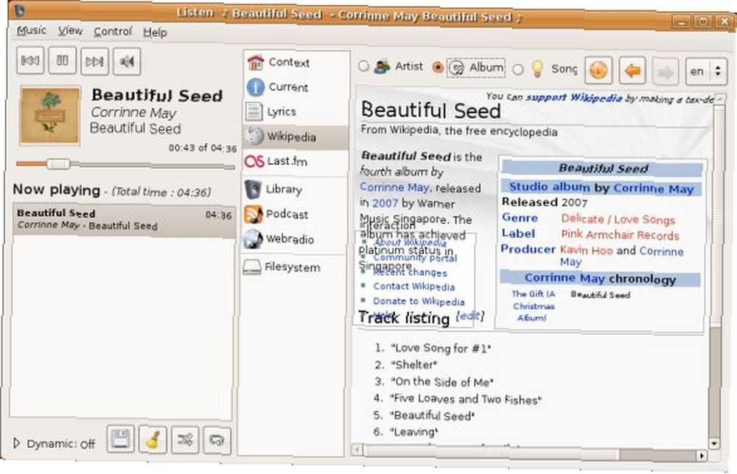
Task: Clear the playlist with broom icon
Action: pyautogui.click(x=153, y=439)
